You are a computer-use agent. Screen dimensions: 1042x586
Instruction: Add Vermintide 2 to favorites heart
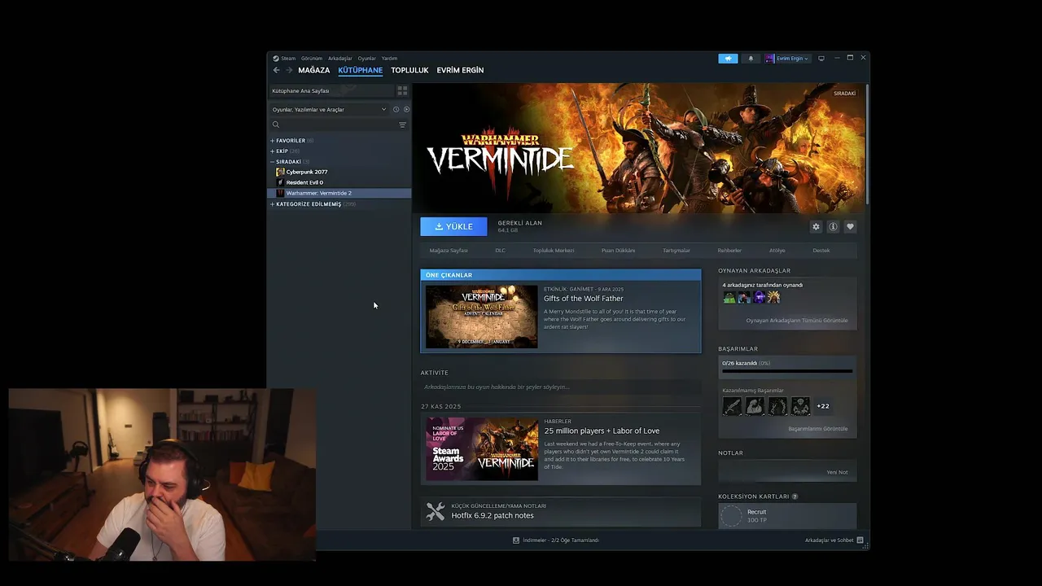coord(850,227)
